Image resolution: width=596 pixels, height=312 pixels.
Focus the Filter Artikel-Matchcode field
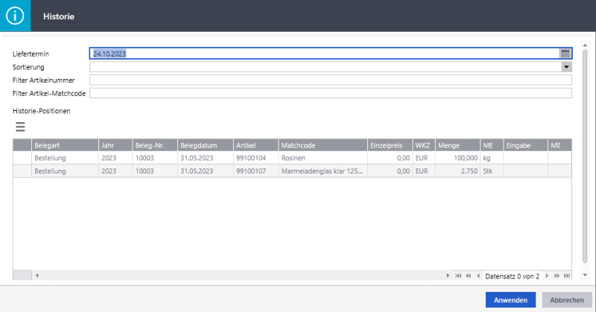coord(331,93)
